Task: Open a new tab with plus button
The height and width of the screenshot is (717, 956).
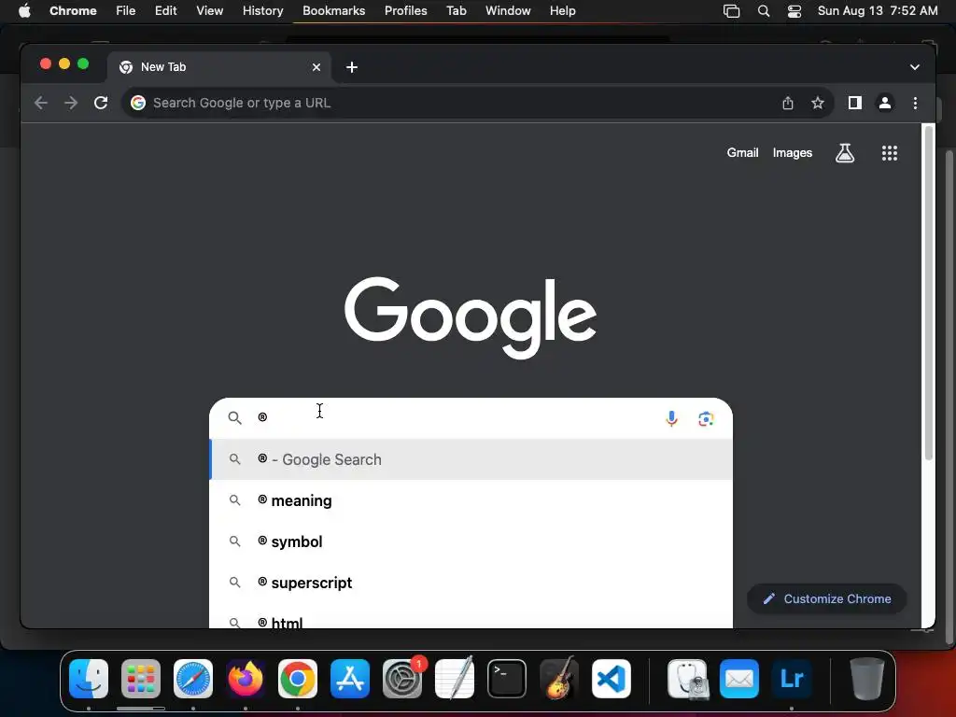Action: point(352,67)
